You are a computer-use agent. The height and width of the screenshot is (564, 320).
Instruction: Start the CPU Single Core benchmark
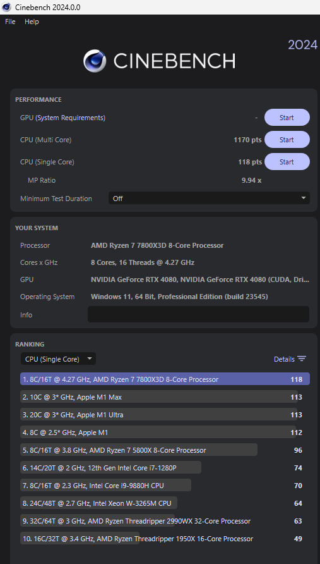pos(287,162)
